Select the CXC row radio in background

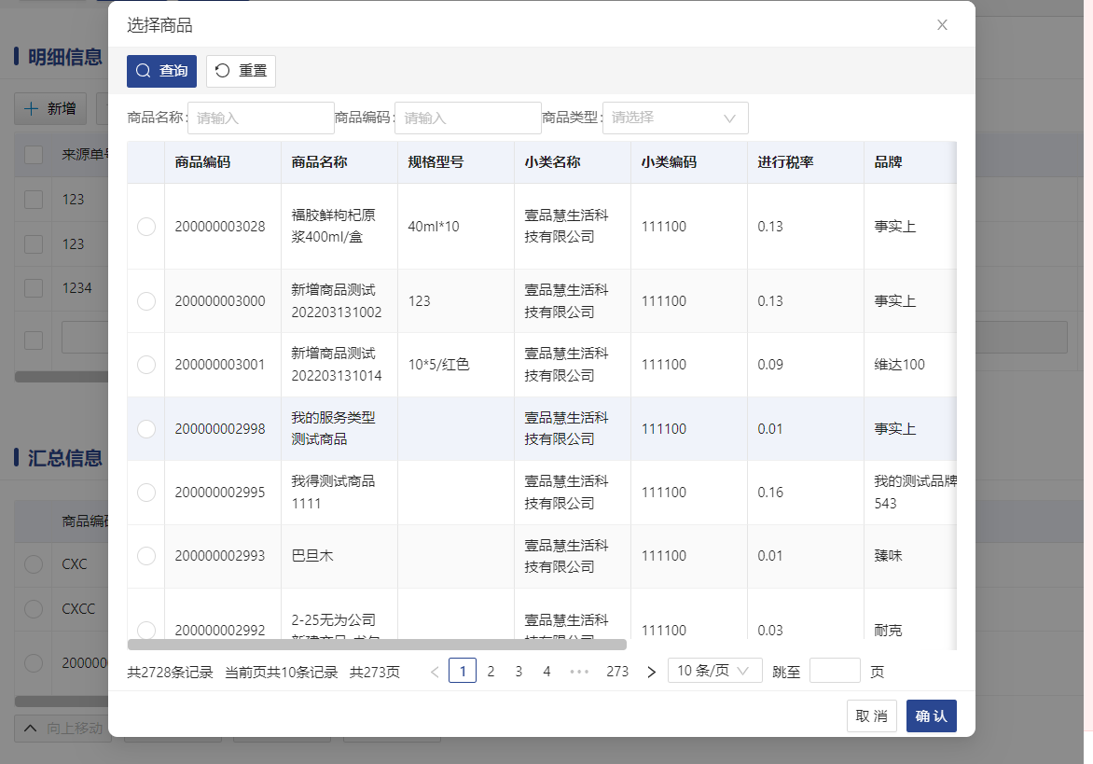pyautogui.click(x=34, y=564)
